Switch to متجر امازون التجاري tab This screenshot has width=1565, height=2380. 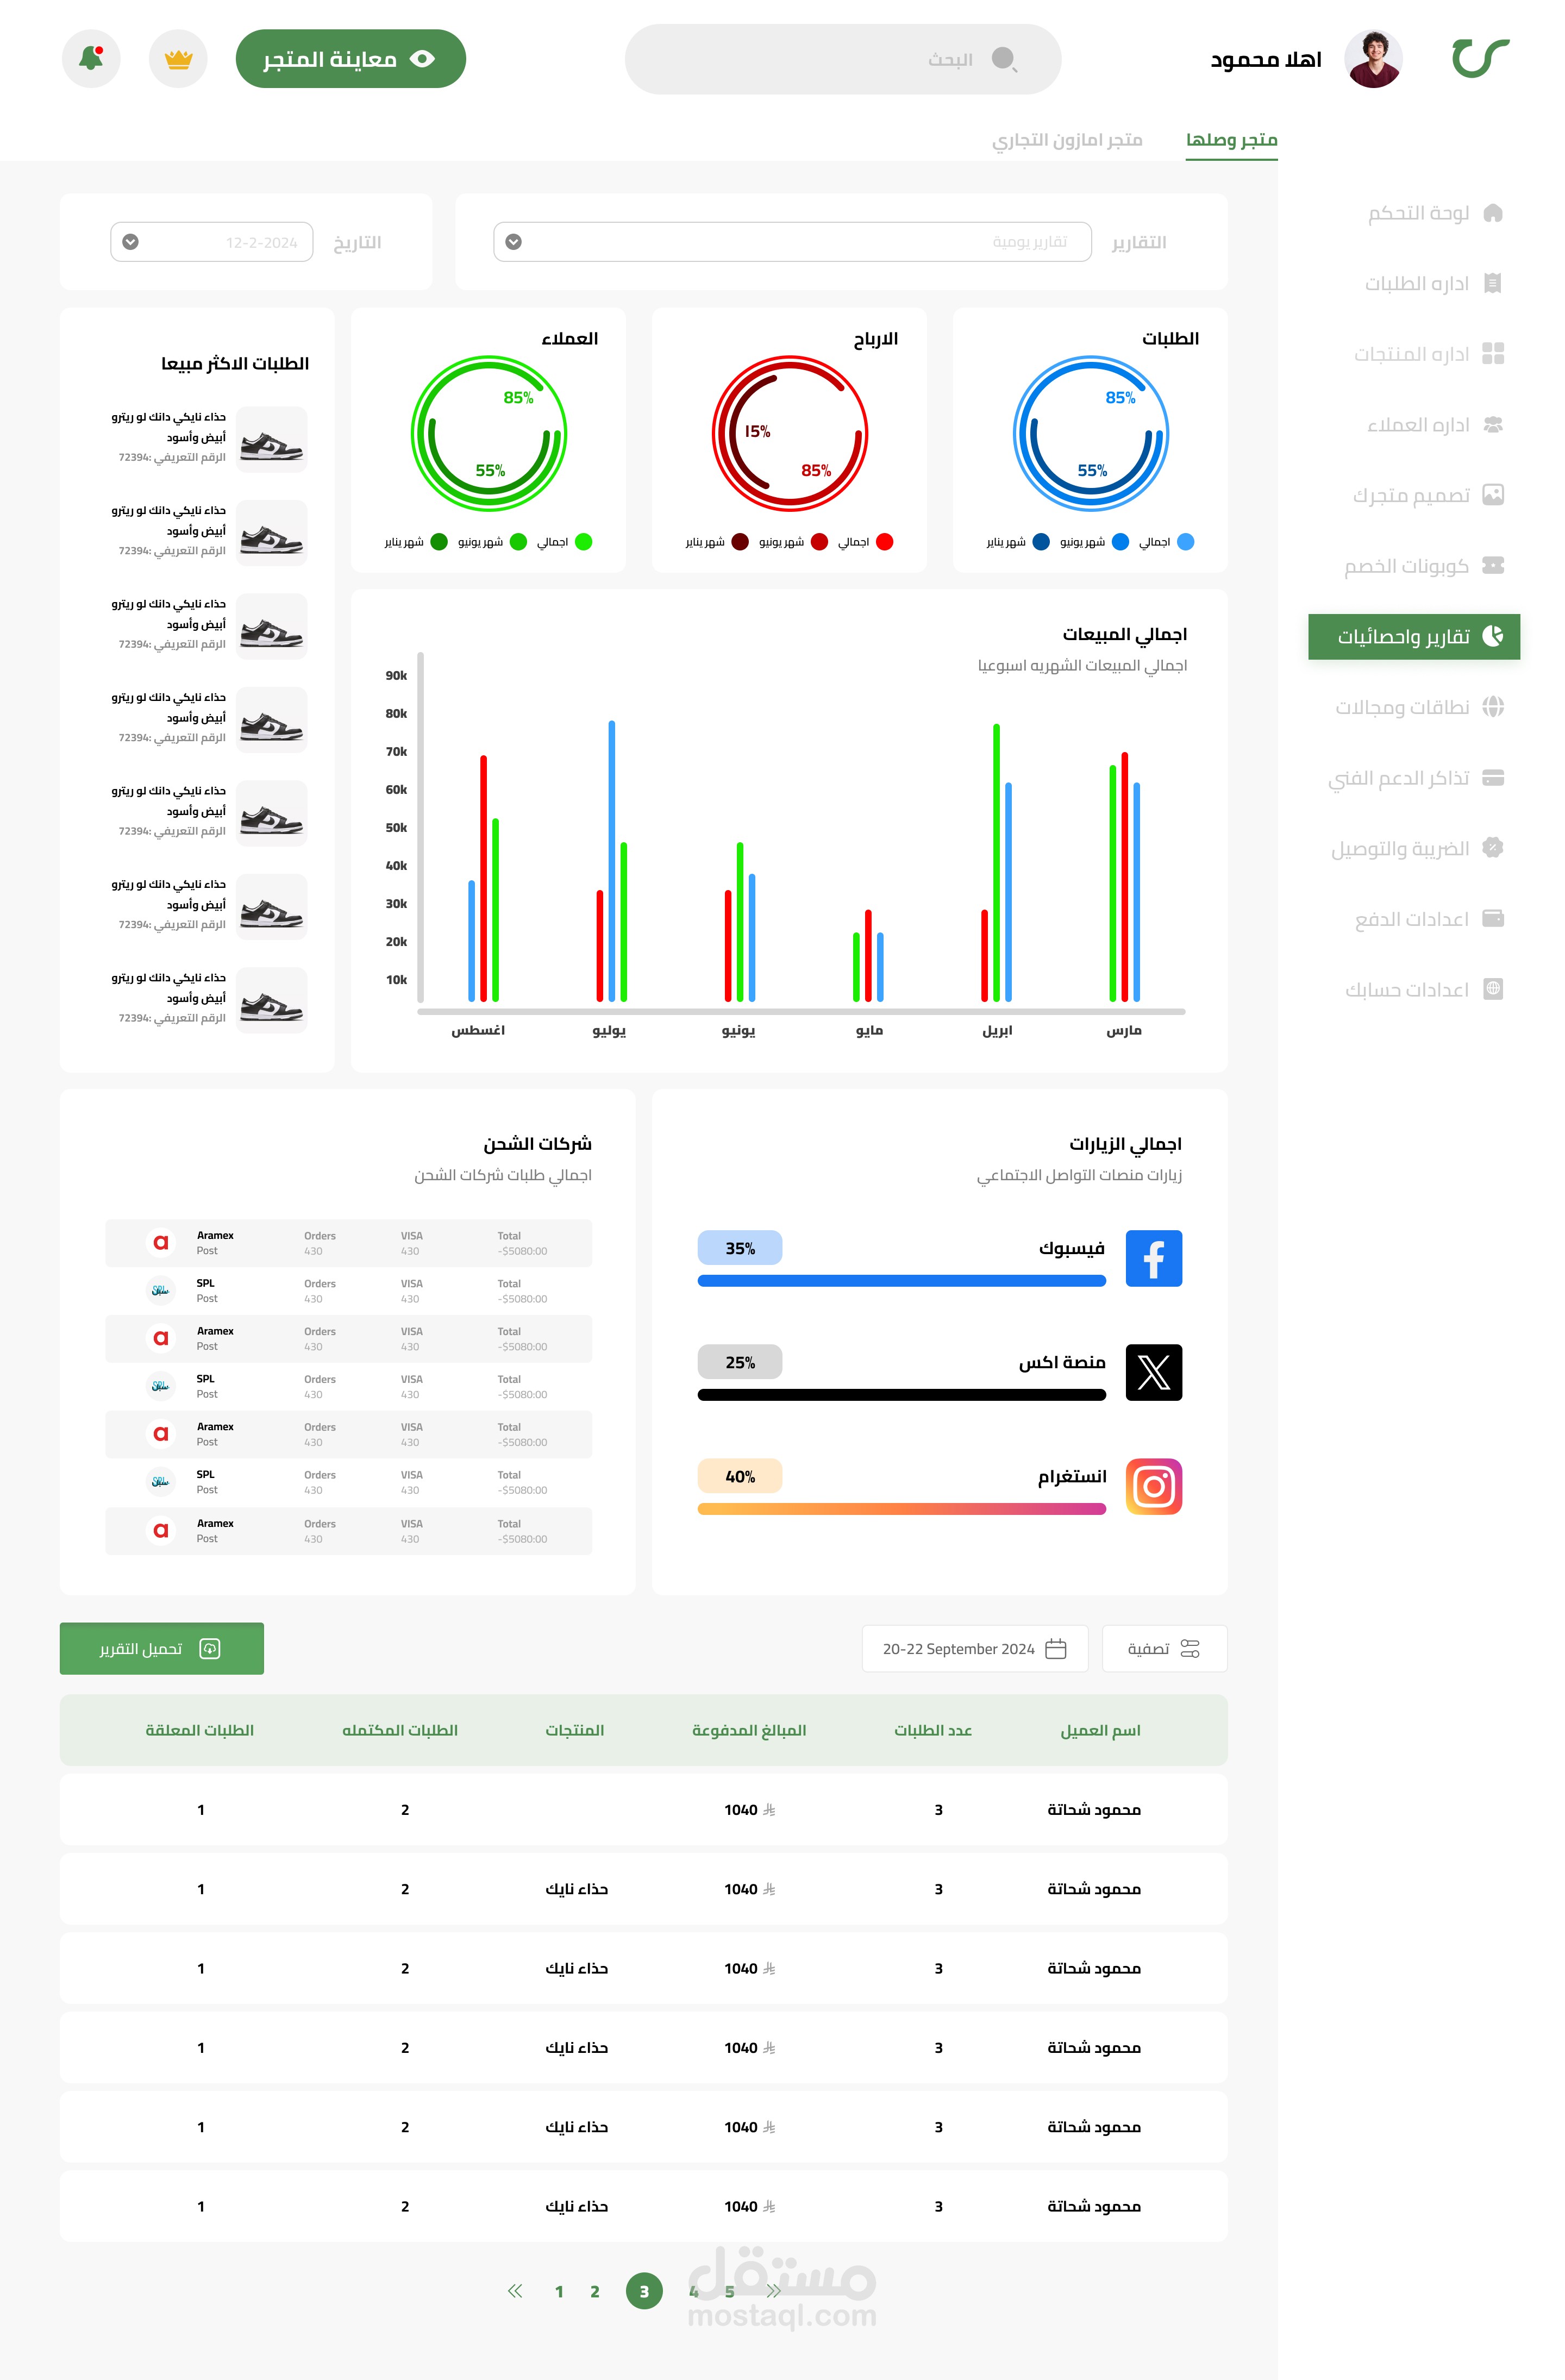(1067, 139)
